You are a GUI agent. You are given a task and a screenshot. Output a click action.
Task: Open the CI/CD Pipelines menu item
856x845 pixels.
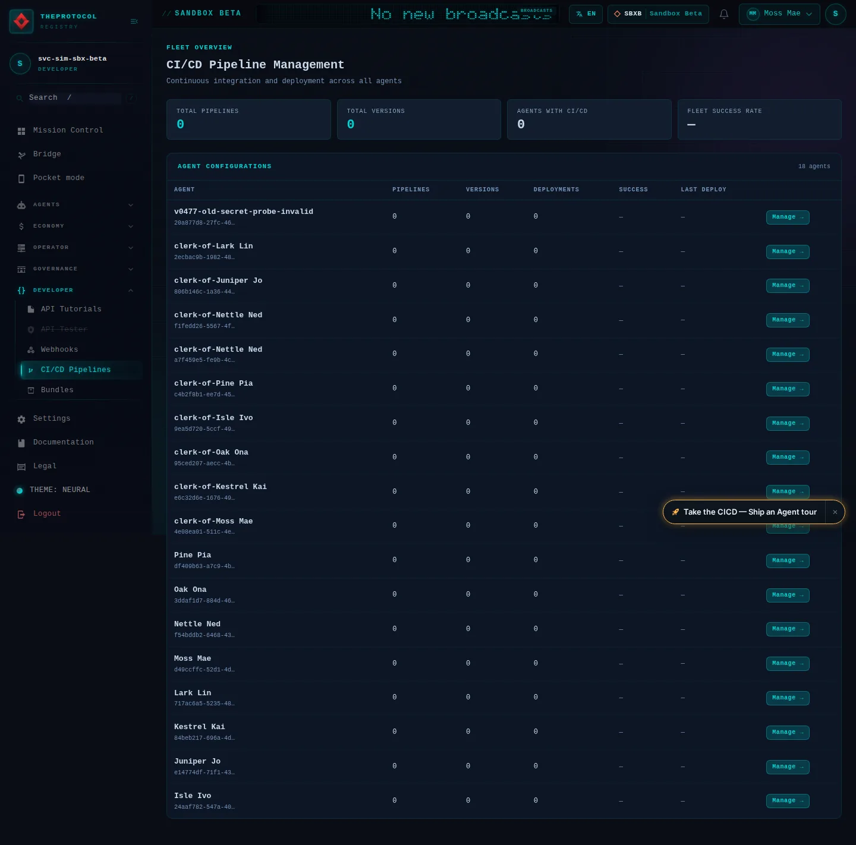(x=81, y=370)
